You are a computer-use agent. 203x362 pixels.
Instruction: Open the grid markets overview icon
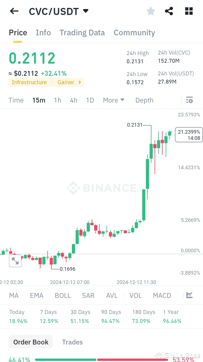pos(188,11)
